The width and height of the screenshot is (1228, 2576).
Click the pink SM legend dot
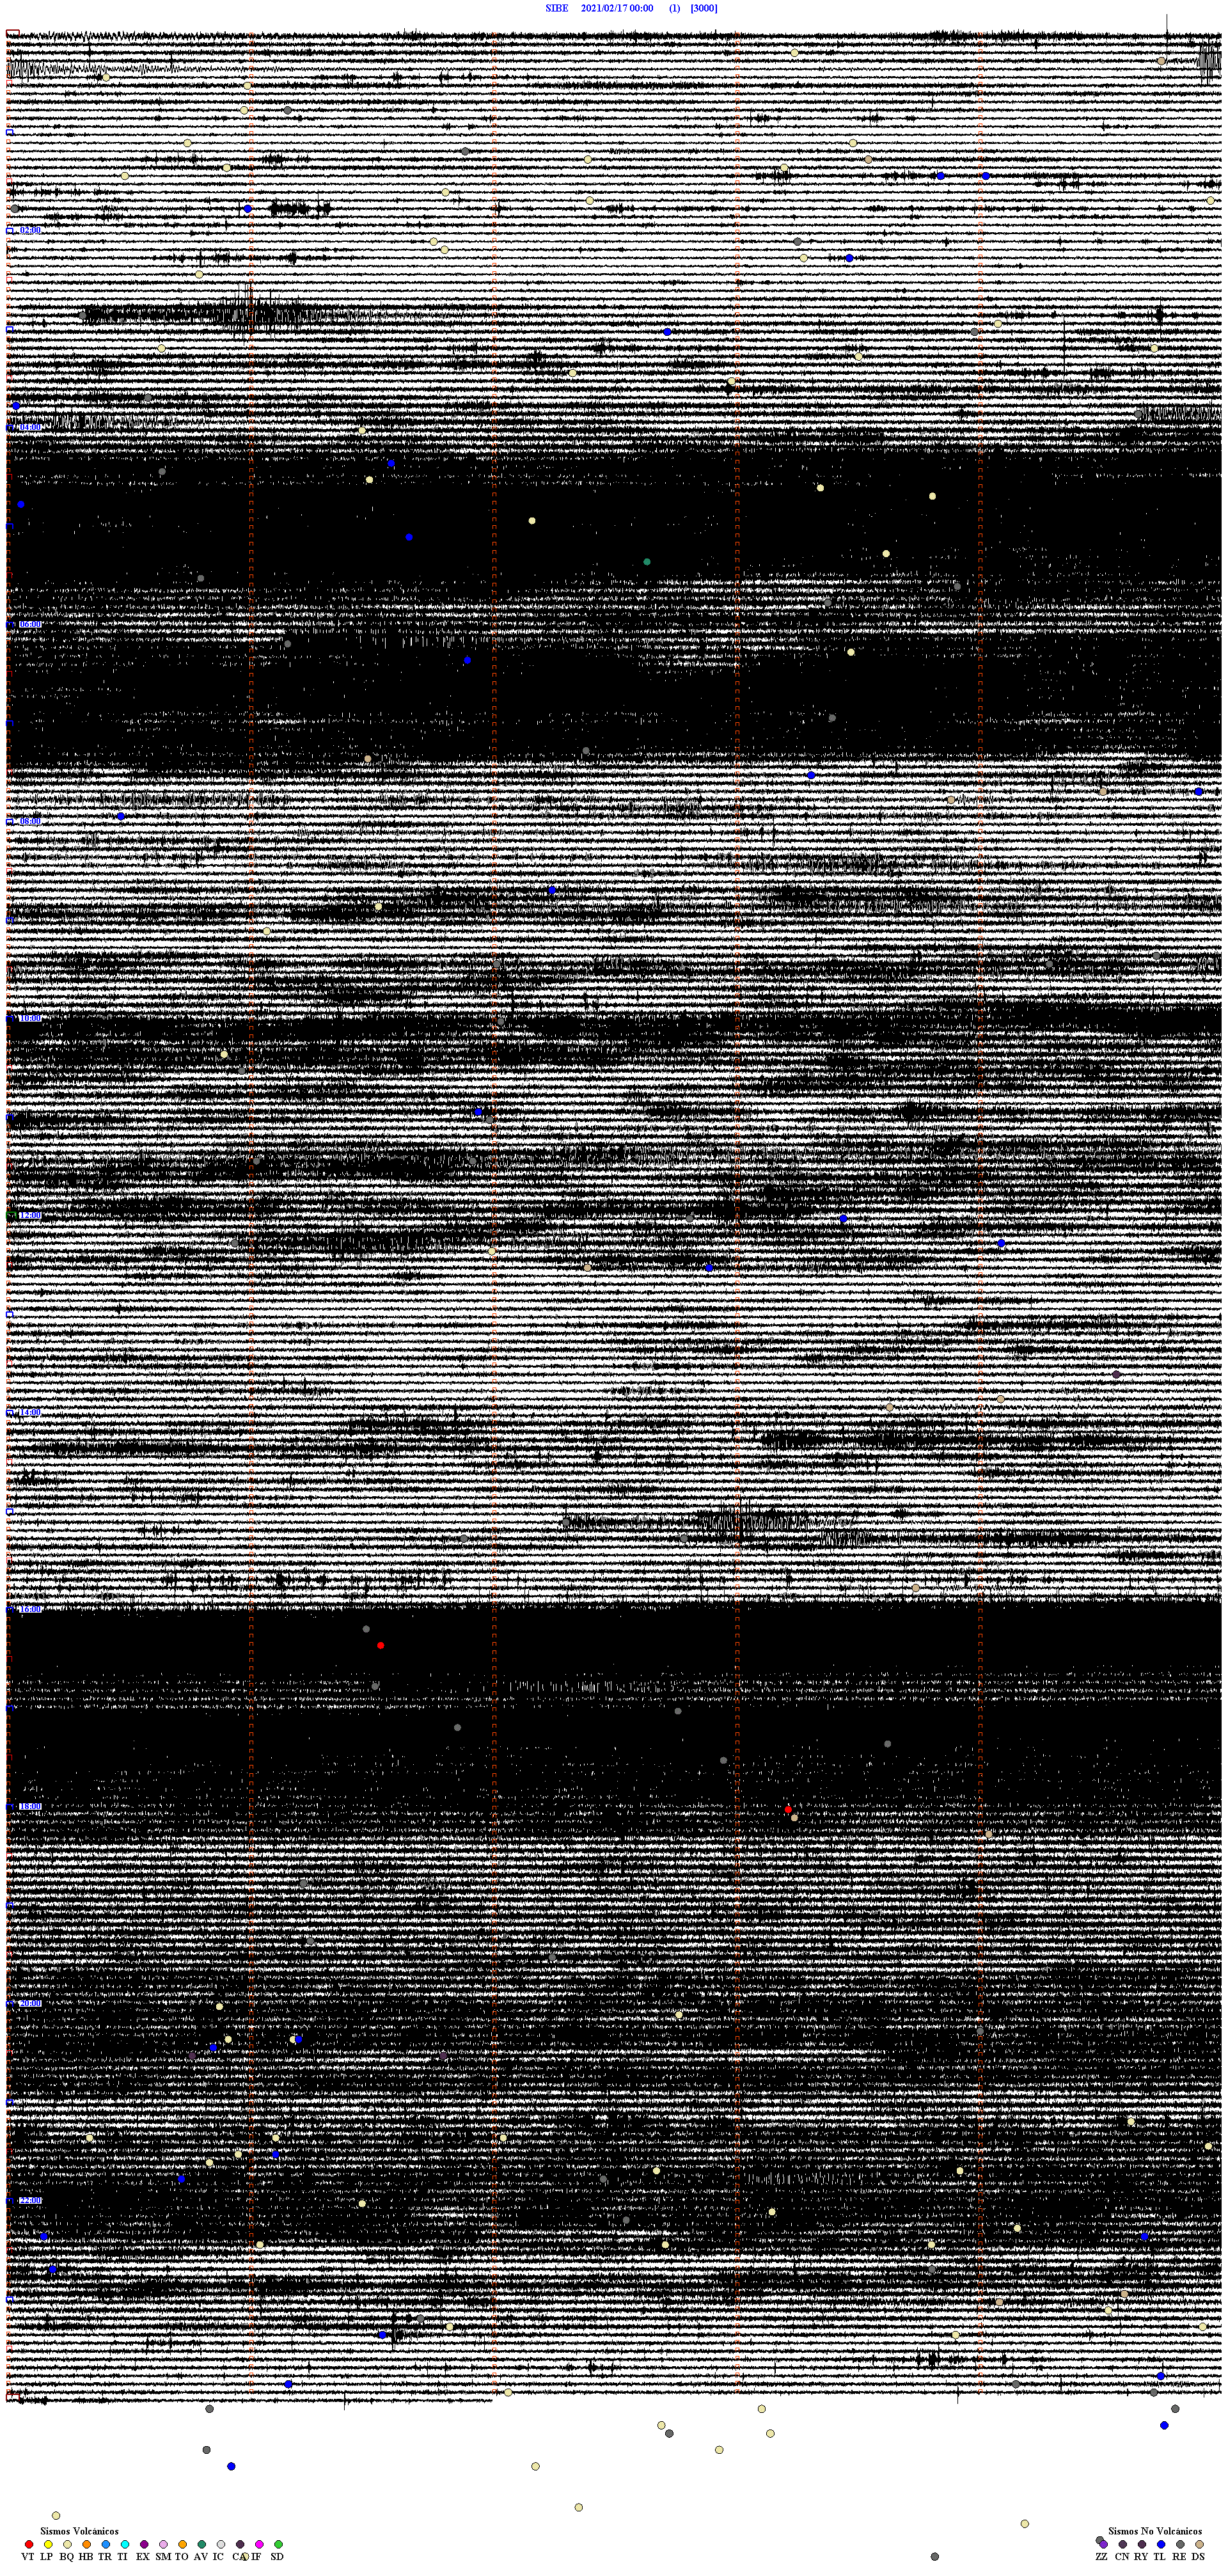tap(163, 2544)
